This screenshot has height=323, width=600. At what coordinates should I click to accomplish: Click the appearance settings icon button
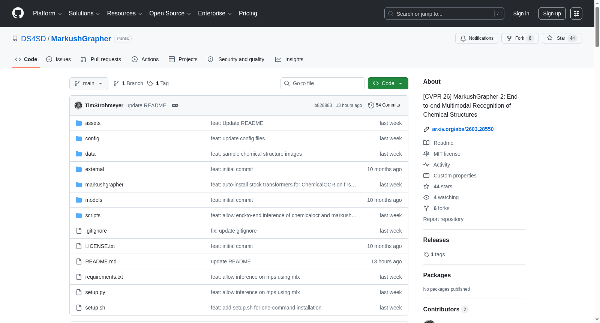click(576, 14)
